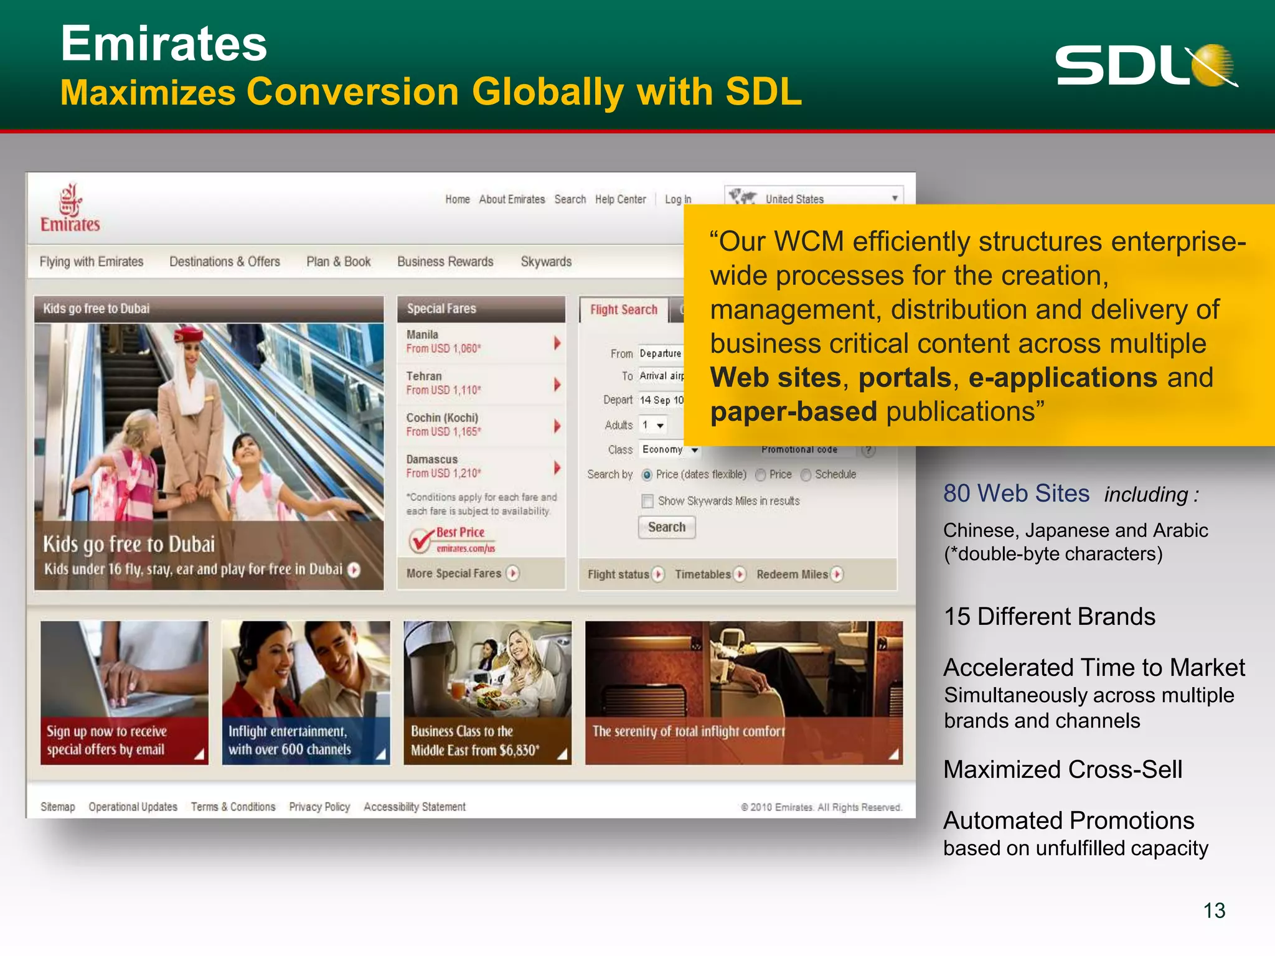Click the arrow icon after More Special Fares

[x=512, y=573]
